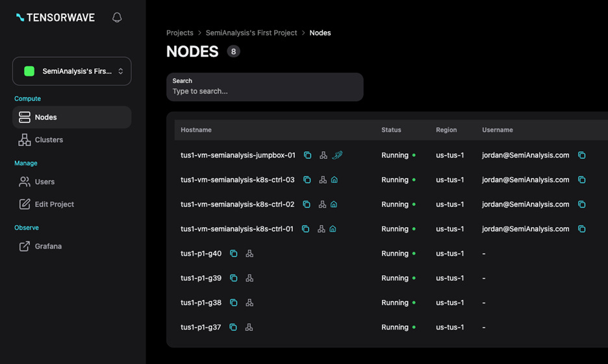Copy username on k8s-ctrl-03 row
Screen dimensions: 608x364
[x=581, y=180]
